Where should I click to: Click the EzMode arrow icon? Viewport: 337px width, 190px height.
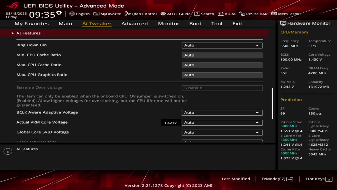tap(290, 179)
